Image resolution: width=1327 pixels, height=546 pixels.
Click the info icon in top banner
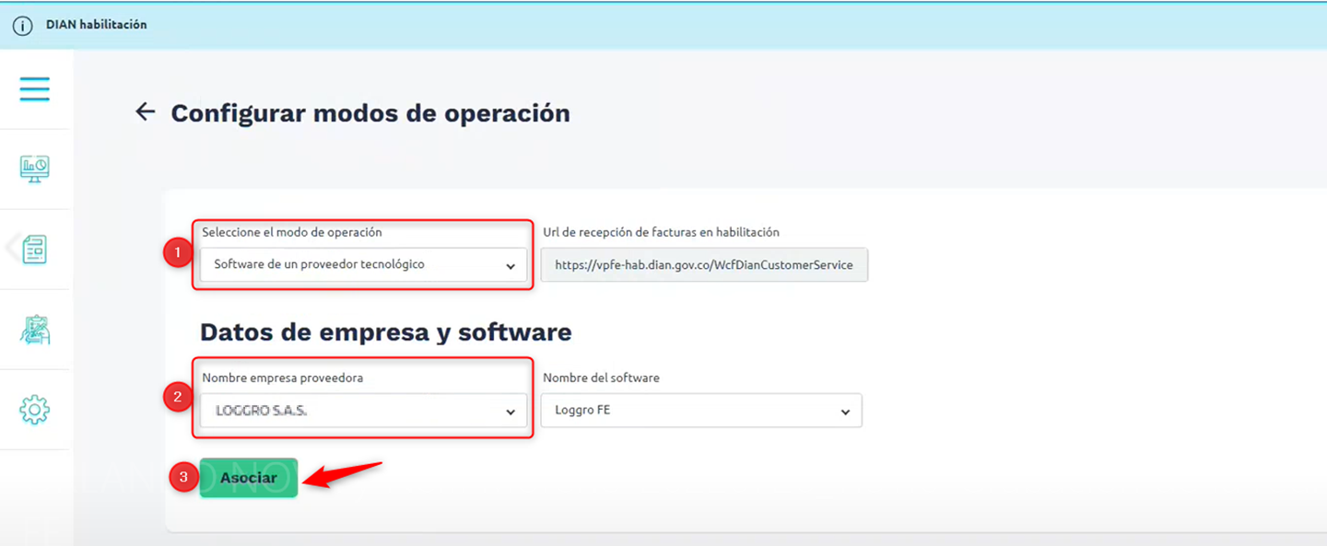pos(23,26)
